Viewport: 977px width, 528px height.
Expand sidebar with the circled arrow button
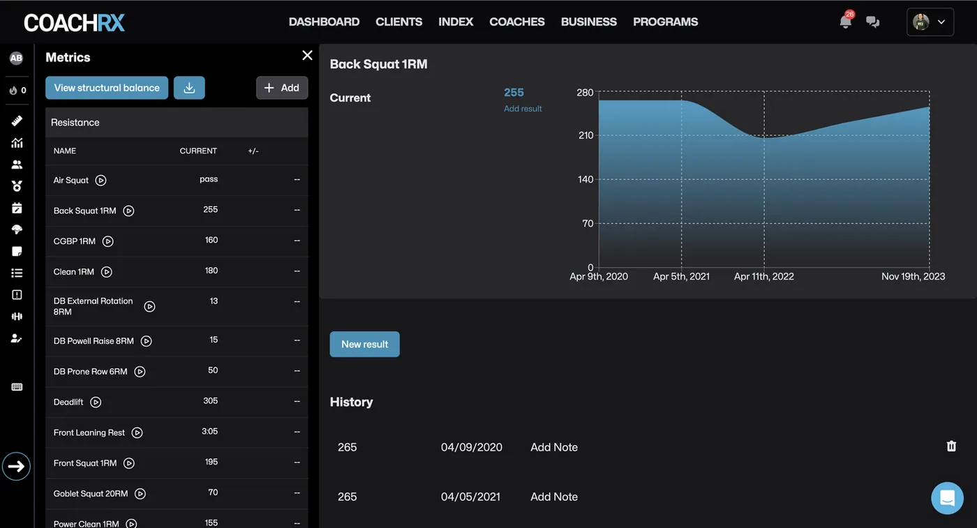pos(16,467)
